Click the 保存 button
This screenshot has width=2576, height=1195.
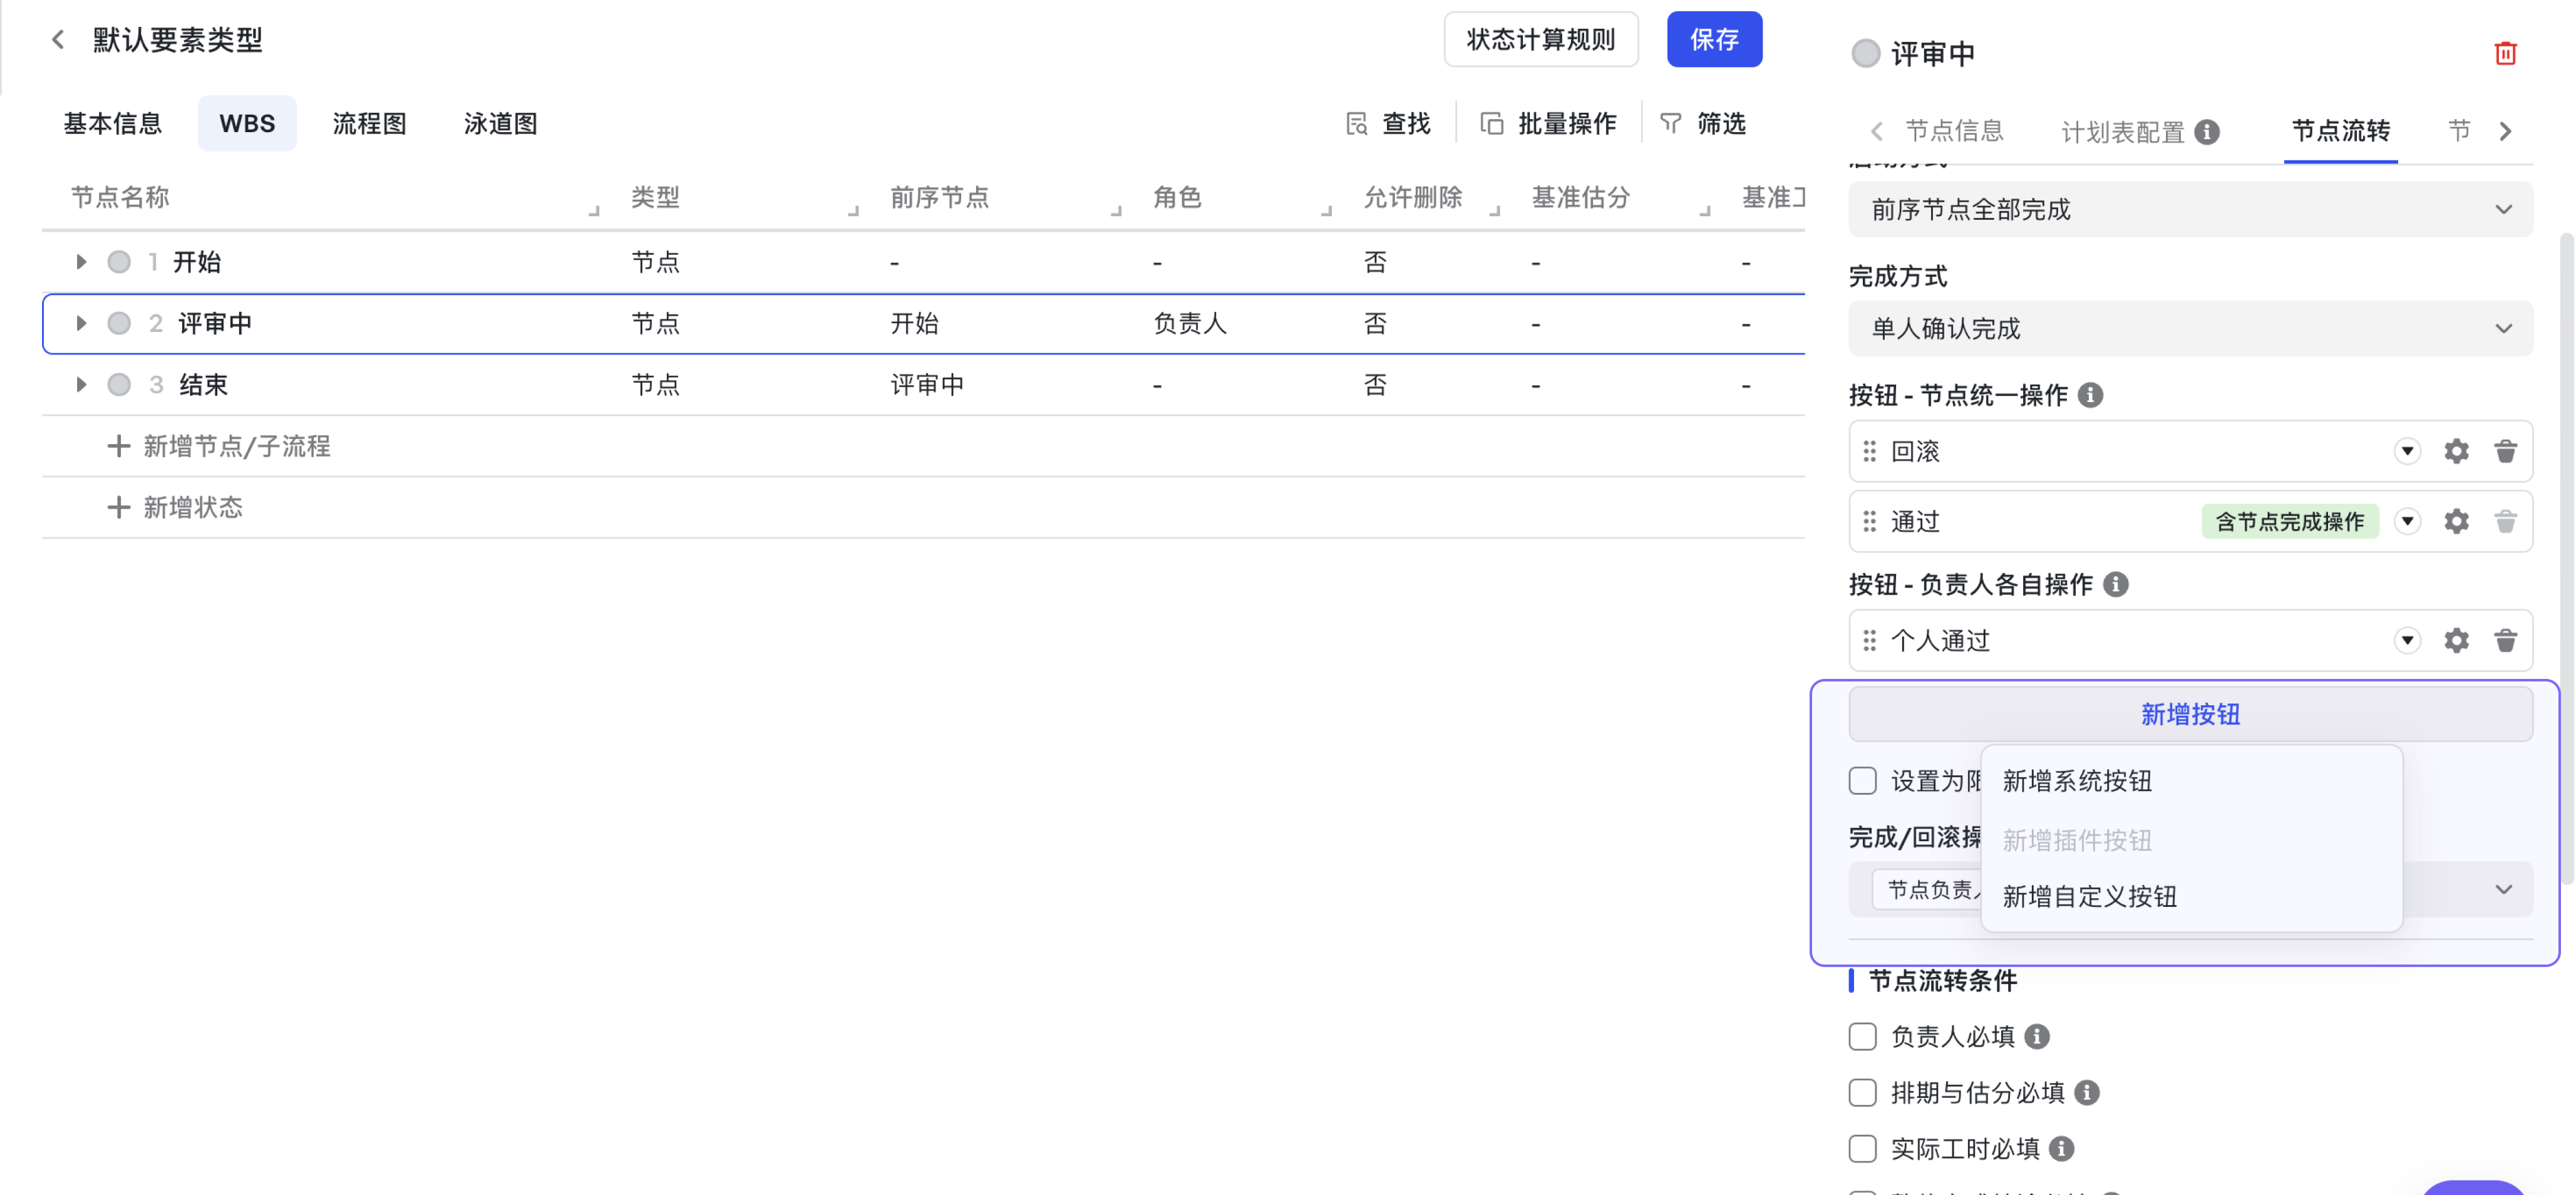coord(1714,40)
